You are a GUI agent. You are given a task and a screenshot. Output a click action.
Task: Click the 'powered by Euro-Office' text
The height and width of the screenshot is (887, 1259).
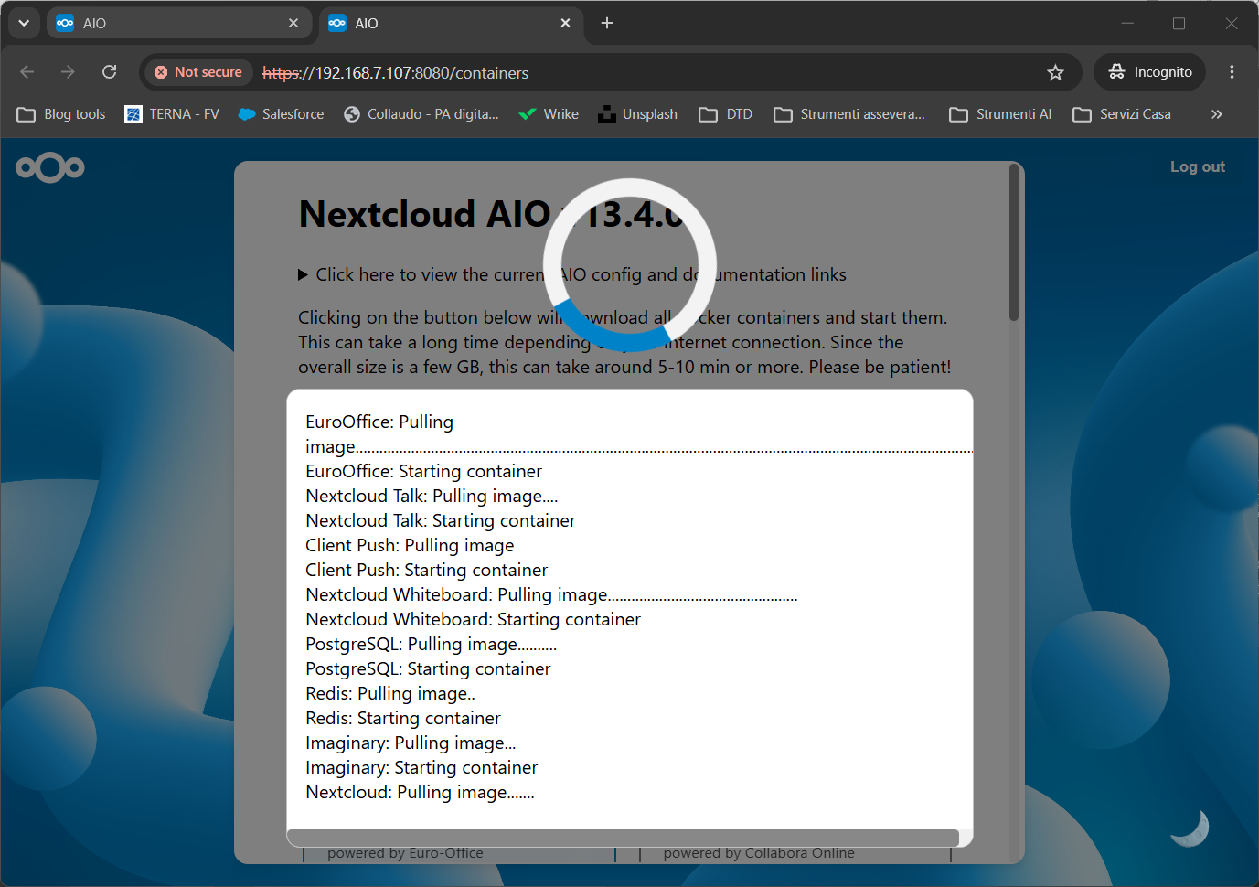tap(405, 853)
